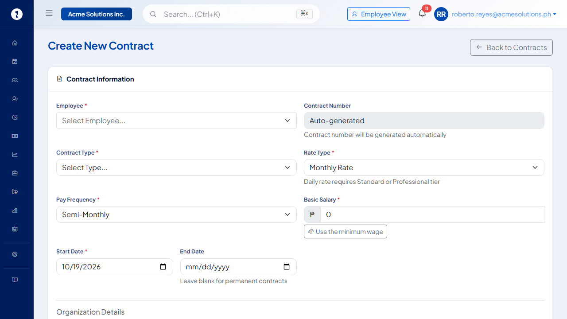Click the Start Date field

coord(115,267)
